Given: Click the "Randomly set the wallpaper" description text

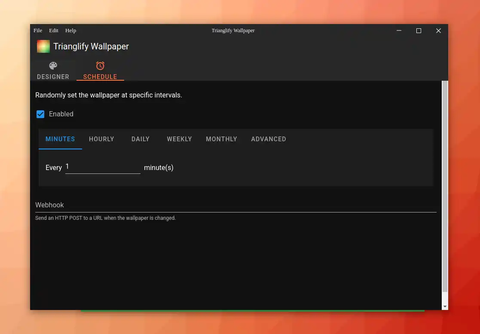Looking at the screenshot, I should click(109, 95).
